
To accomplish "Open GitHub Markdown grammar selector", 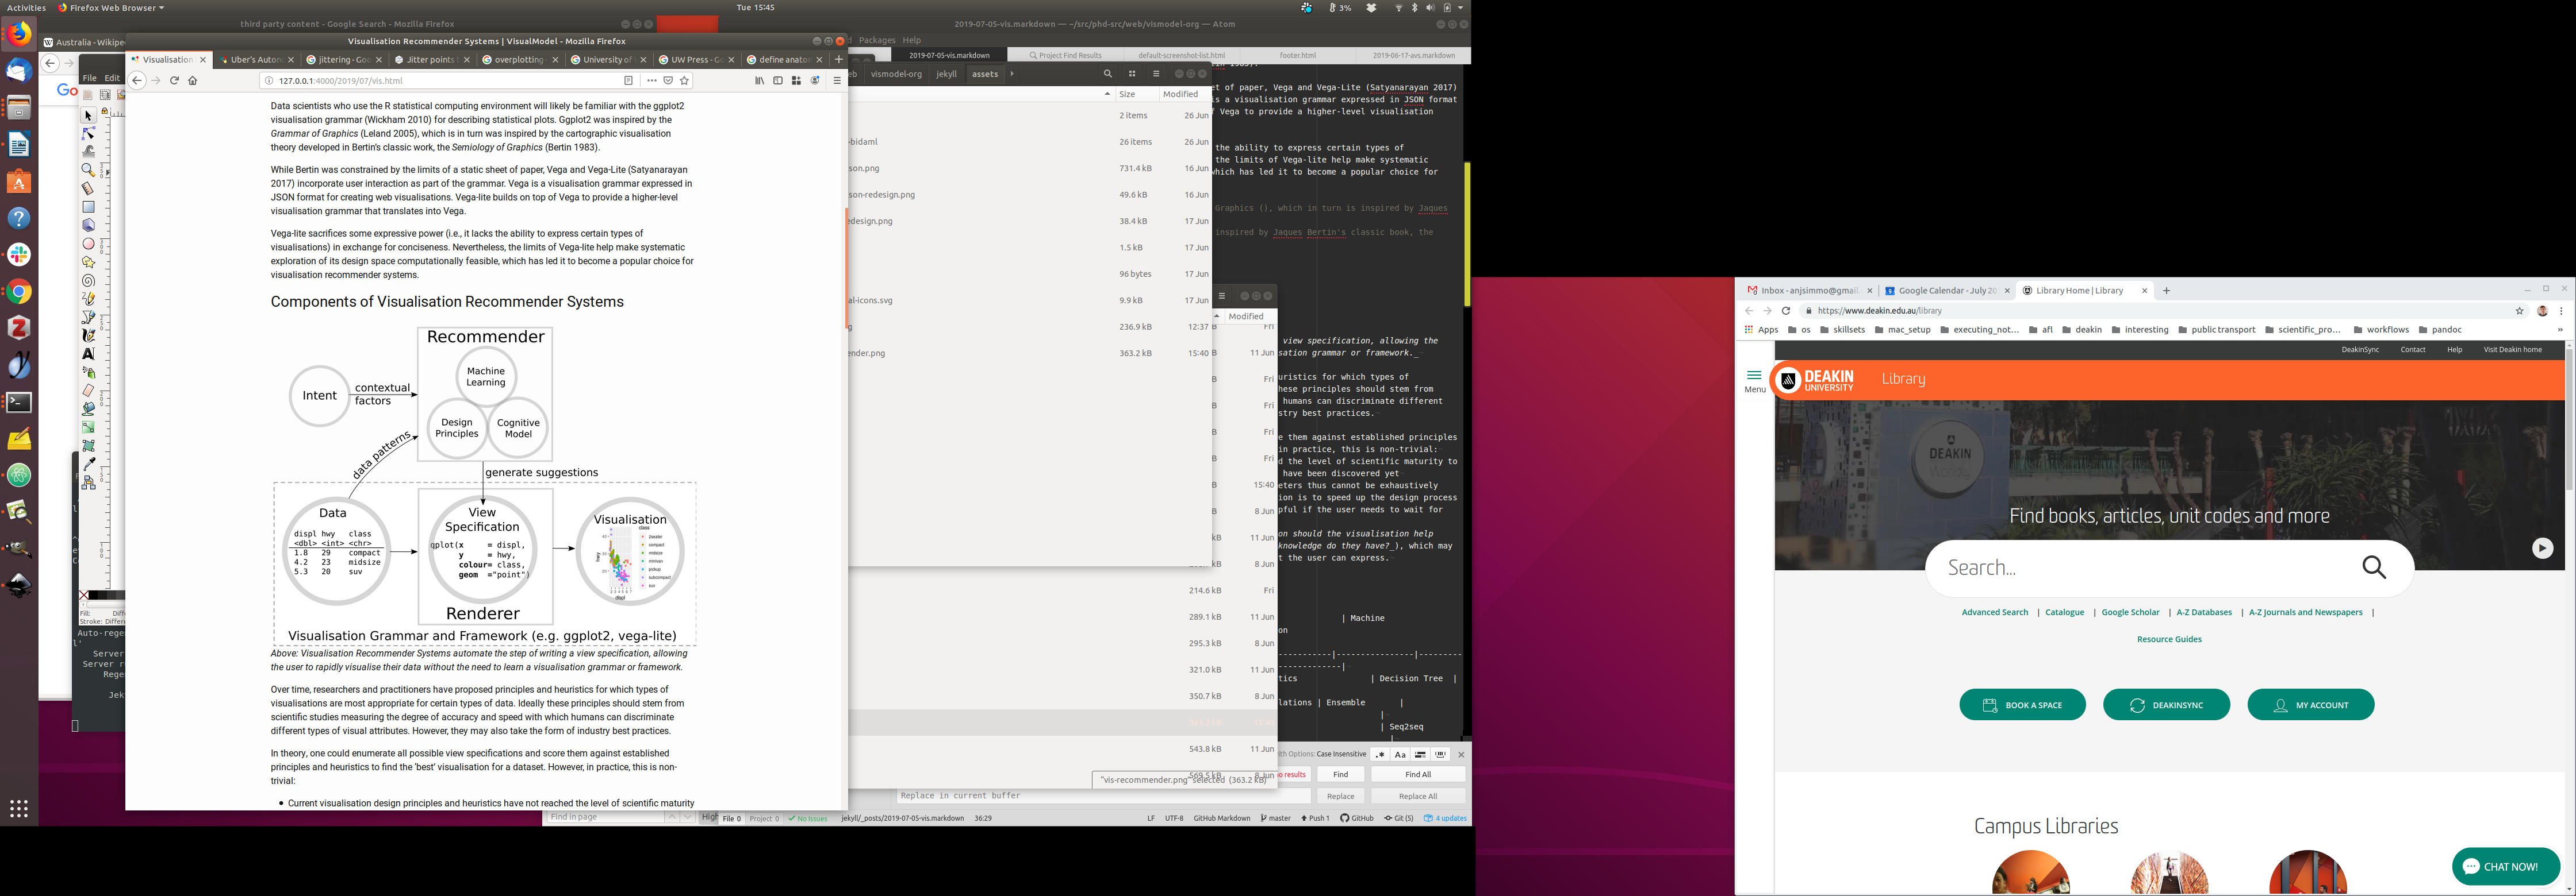I will (1221, 818).
